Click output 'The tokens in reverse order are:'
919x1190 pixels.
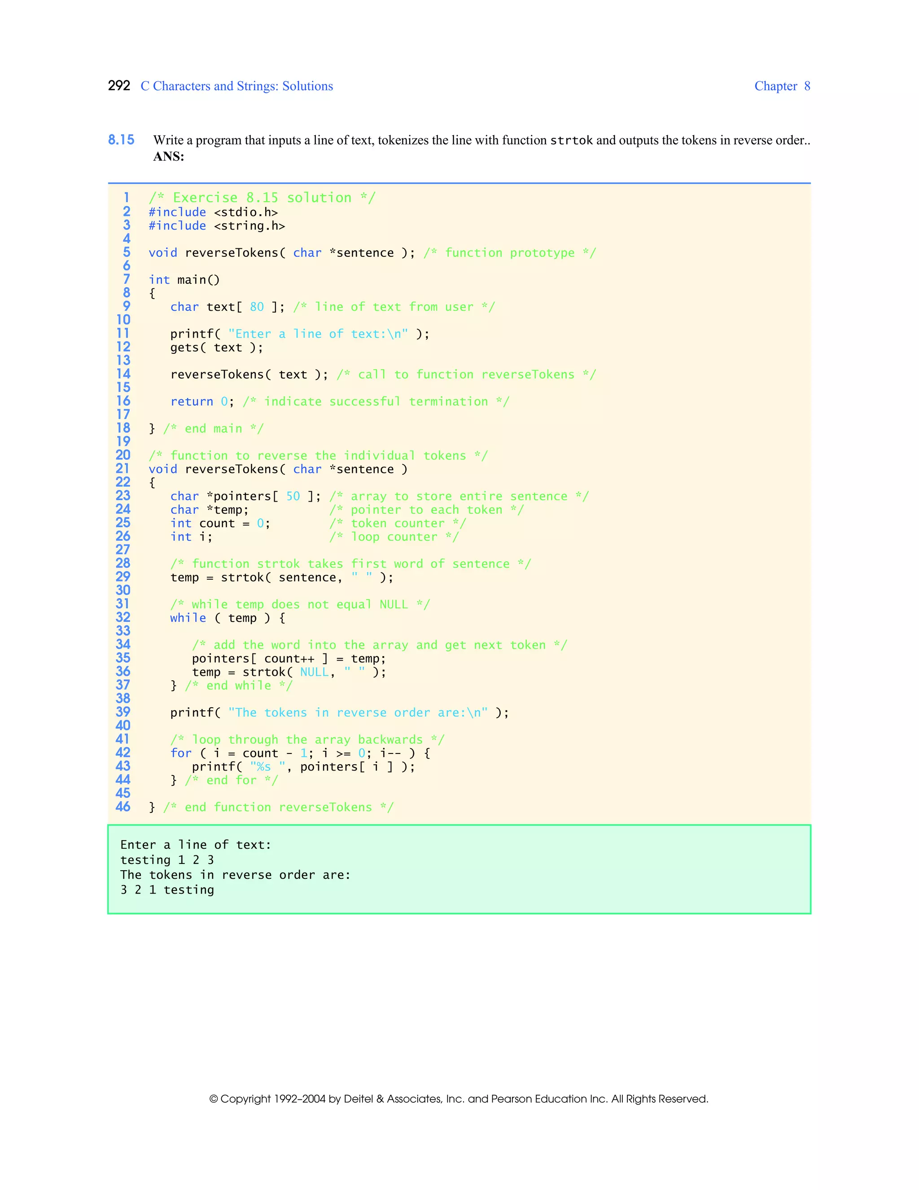(x=236, y=875)
